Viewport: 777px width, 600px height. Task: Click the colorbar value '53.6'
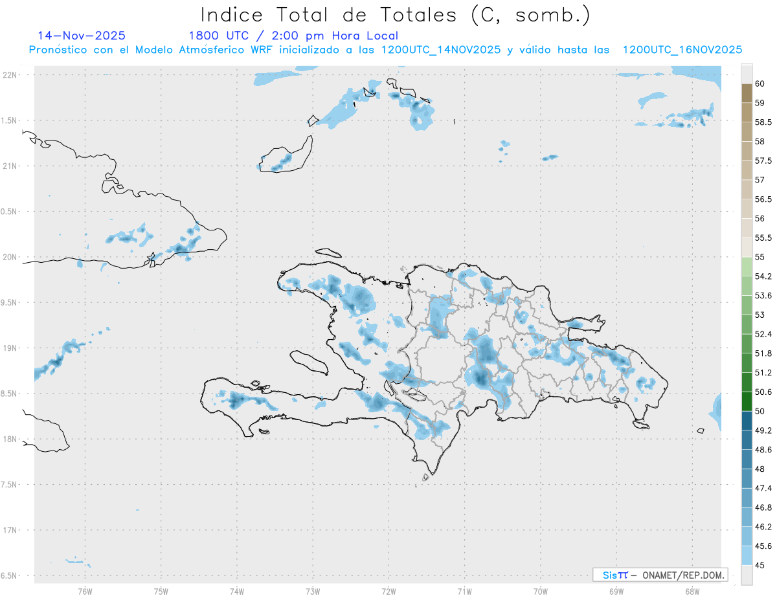click(763, 296)
